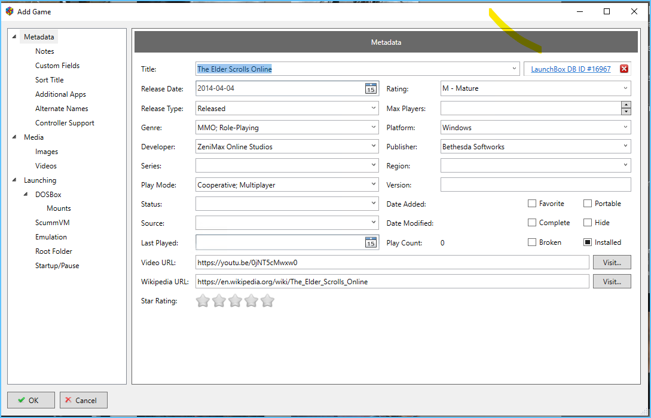Collapse the Launching tree node arrow
The width and height of the screenshot is (651, 418).
click(14, 180)
